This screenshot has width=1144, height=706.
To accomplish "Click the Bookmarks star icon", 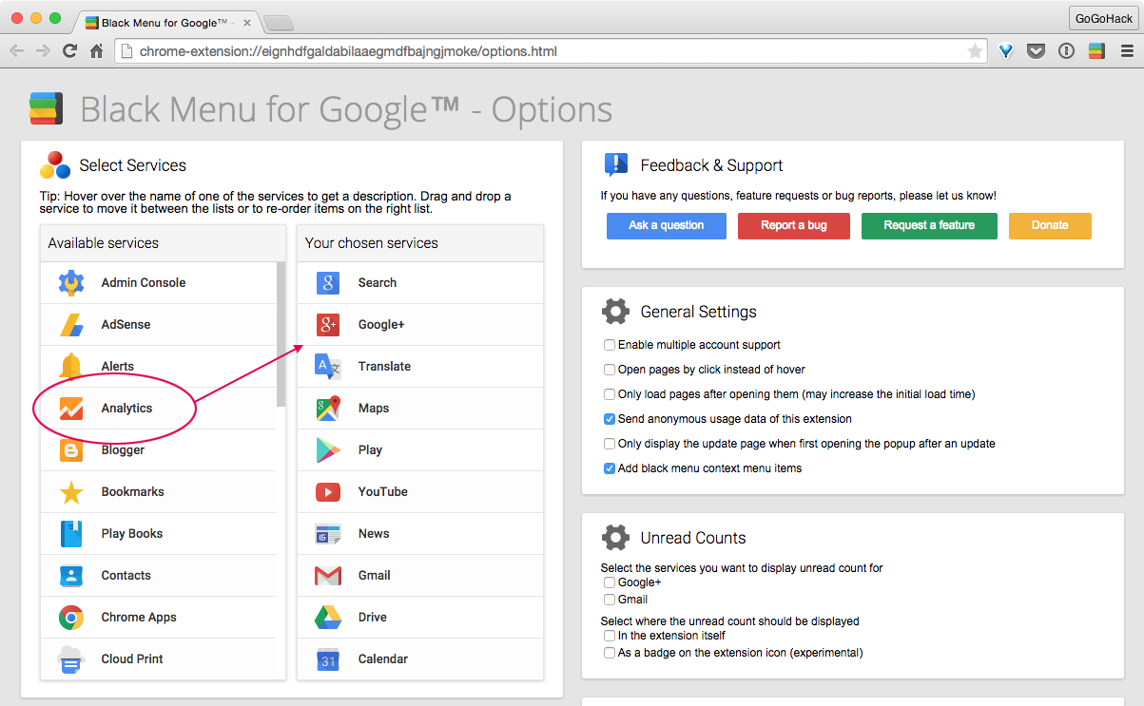I will point(71,492).
